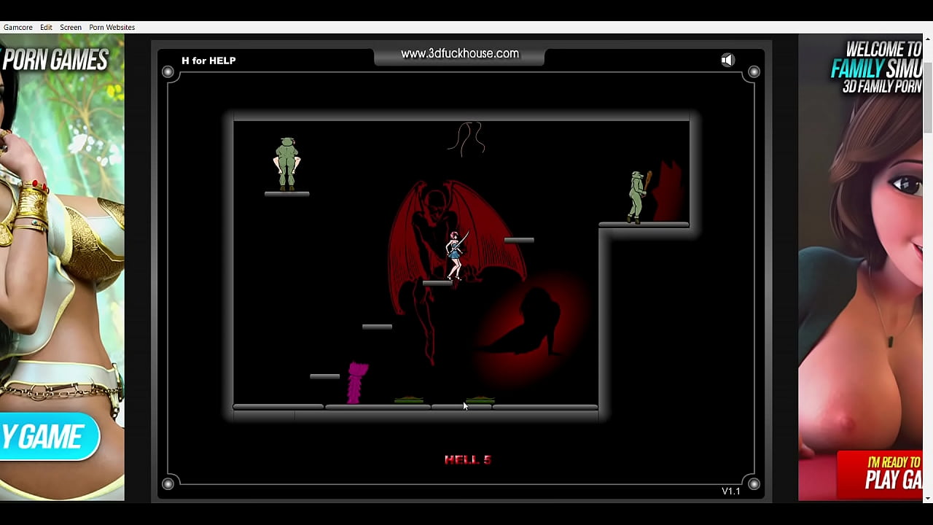Open the Gamcore menu

[17, 27]
